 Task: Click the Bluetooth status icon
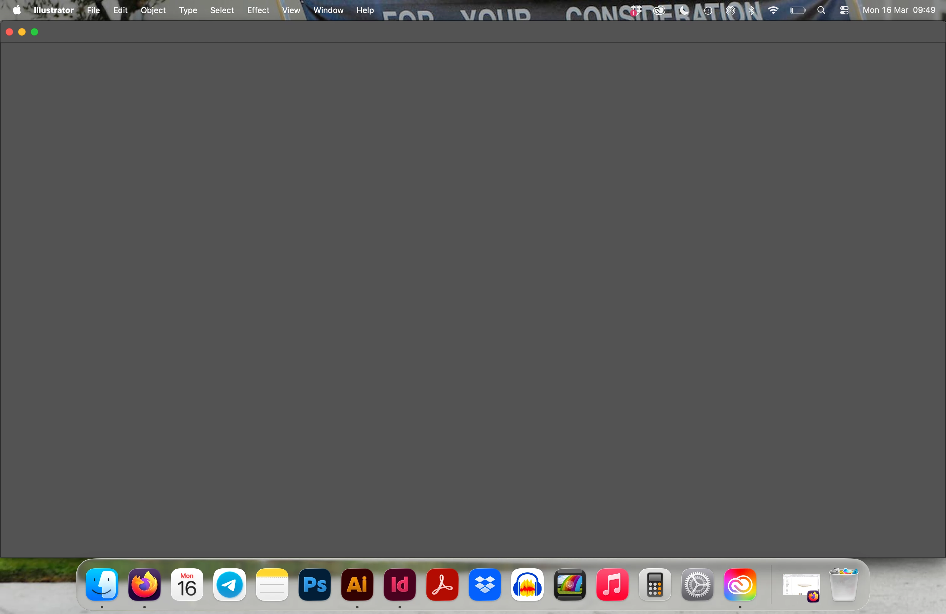coord(751,10)
